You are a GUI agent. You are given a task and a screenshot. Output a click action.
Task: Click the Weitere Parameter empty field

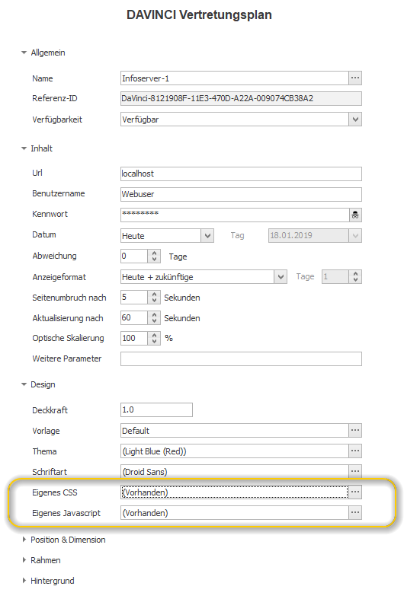241,358
